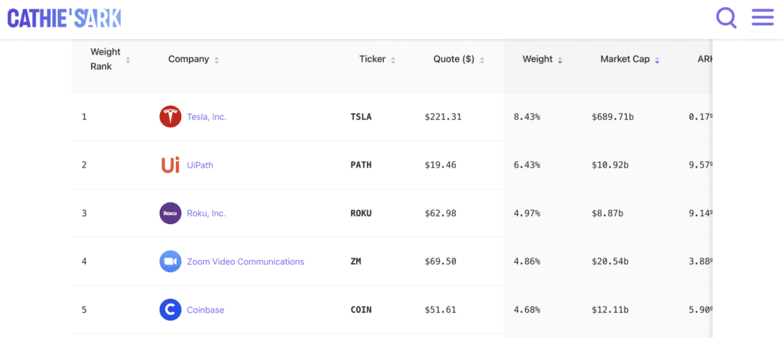Click the Zoom logo icon
Viewport: 783px width, 338px height.
pos(171,261)
